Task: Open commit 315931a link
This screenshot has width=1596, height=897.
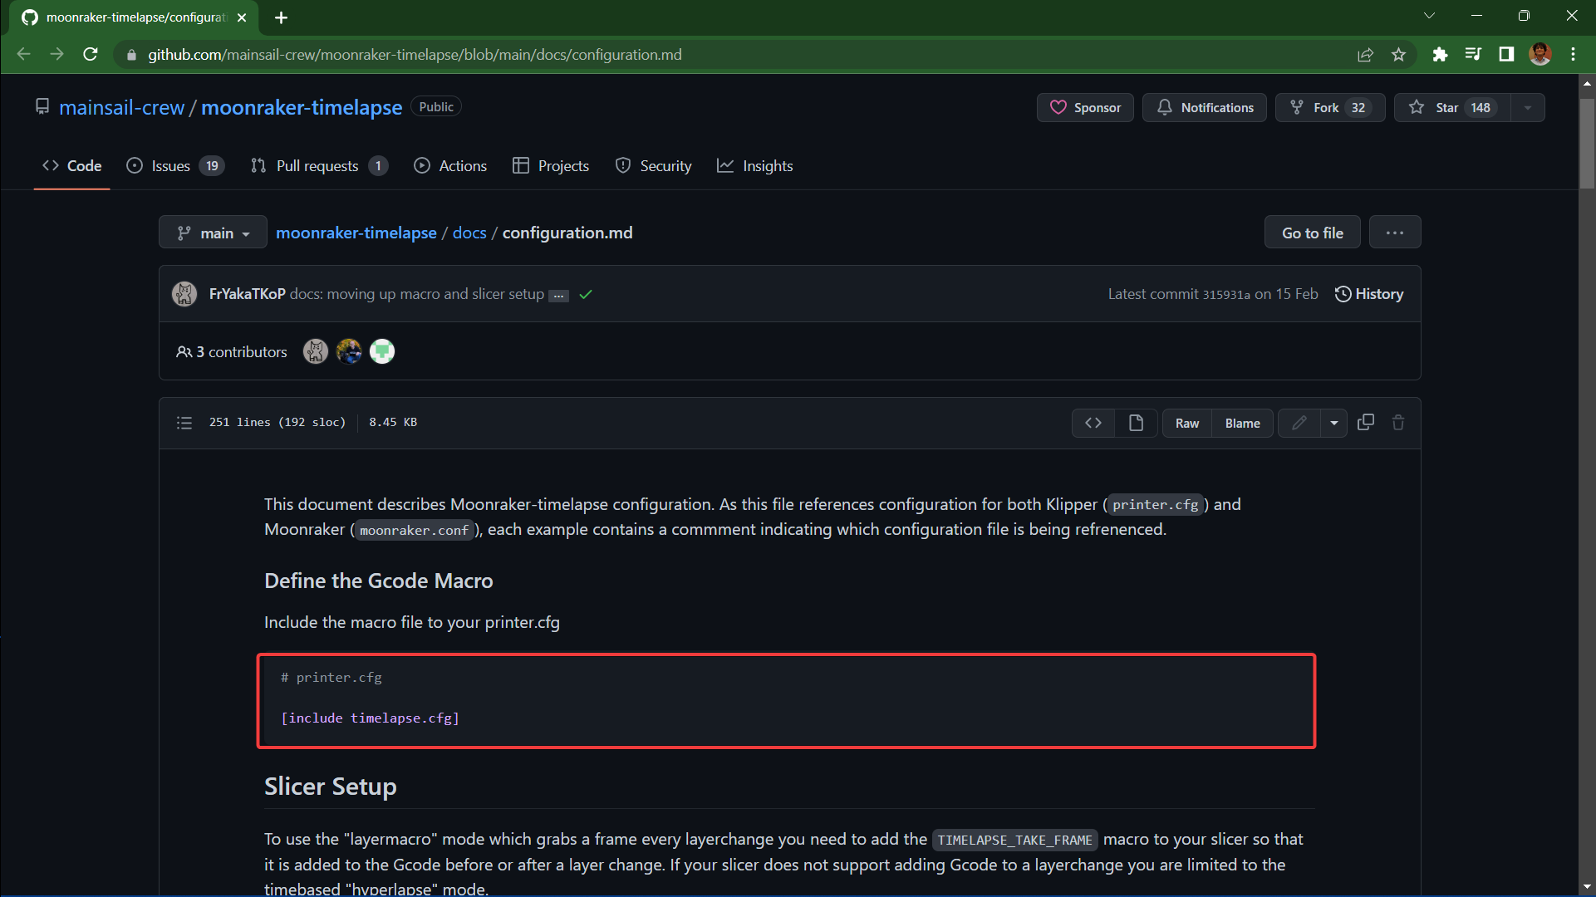Action: (1226, 295)
